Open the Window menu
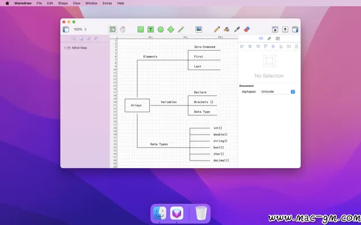 click(91, 3)
